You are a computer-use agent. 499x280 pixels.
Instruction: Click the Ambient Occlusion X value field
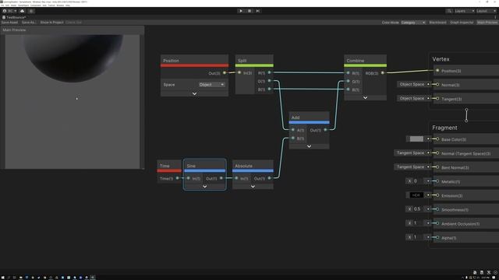pos(417,223)
